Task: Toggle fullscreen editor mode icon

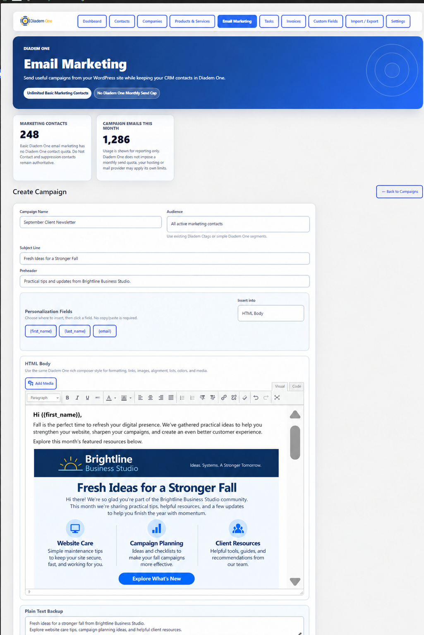Action: tap(277, 398)
